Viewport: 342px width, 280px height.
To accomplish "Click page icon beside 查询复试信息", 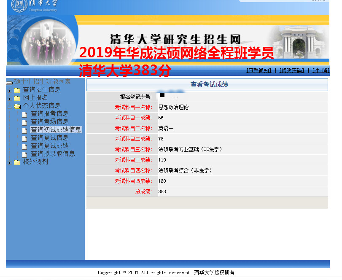I will [x=24, y=138].
